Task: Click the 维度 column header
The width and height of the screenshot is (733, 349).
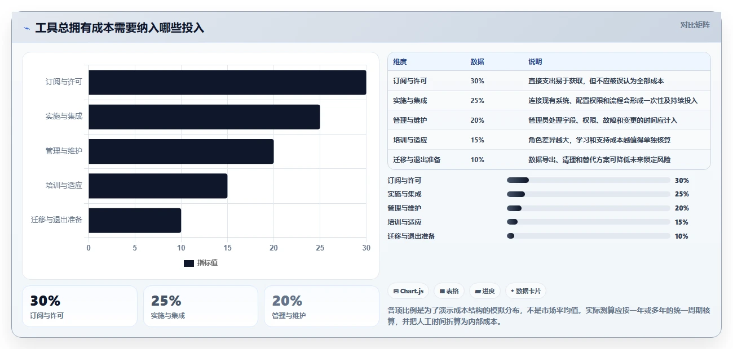Action: (400, 61)
